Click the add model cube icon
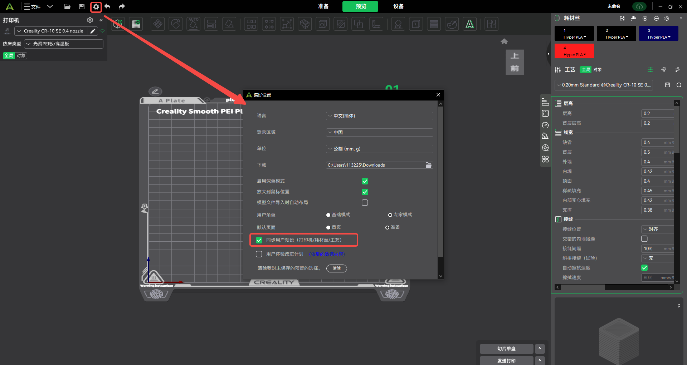The width and height of the screenshot is (687, 365). [118, 24]
